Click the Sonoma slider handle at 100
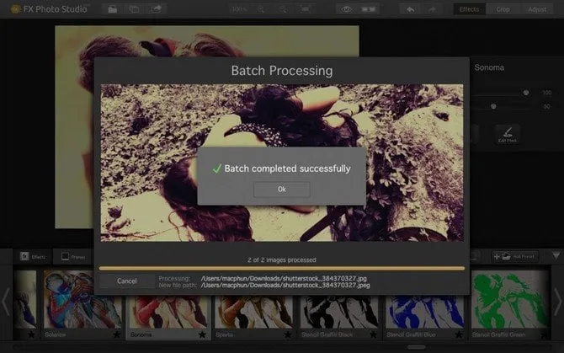The height and width of the screenshot is (353, 564). 526,93
